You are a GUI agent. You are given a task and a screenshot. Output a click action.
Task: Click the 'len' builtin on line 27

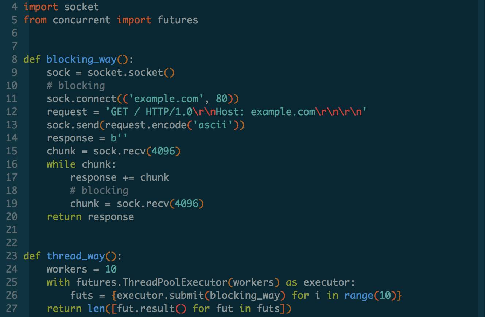click(96, 309)
